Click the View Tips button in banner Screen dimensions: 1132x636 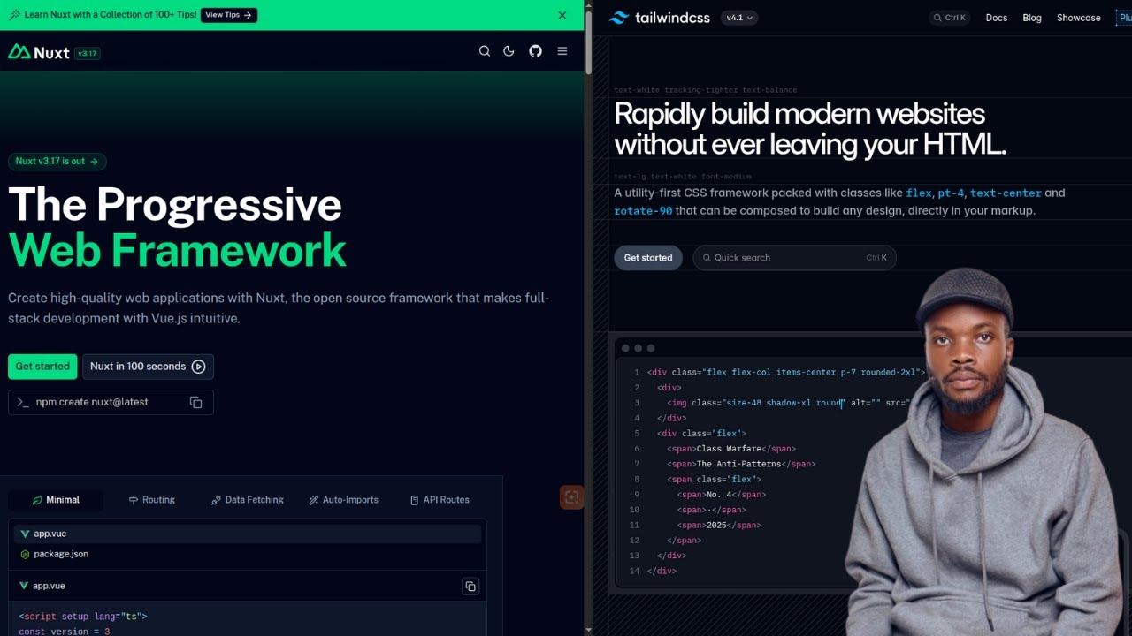coord(229,15)
